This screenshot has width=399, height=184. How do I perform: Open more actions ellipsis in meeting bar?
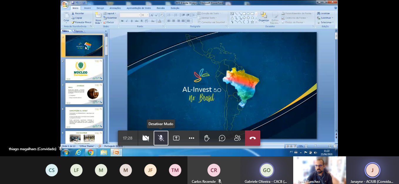[x=192, y=138]
